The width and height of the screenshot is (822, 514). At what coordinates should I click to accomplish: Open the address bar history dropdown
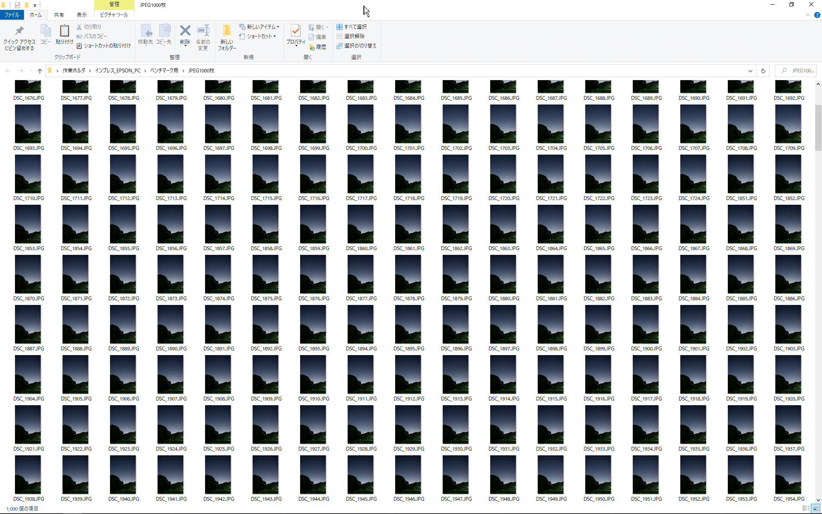click(x=751, y=71)
